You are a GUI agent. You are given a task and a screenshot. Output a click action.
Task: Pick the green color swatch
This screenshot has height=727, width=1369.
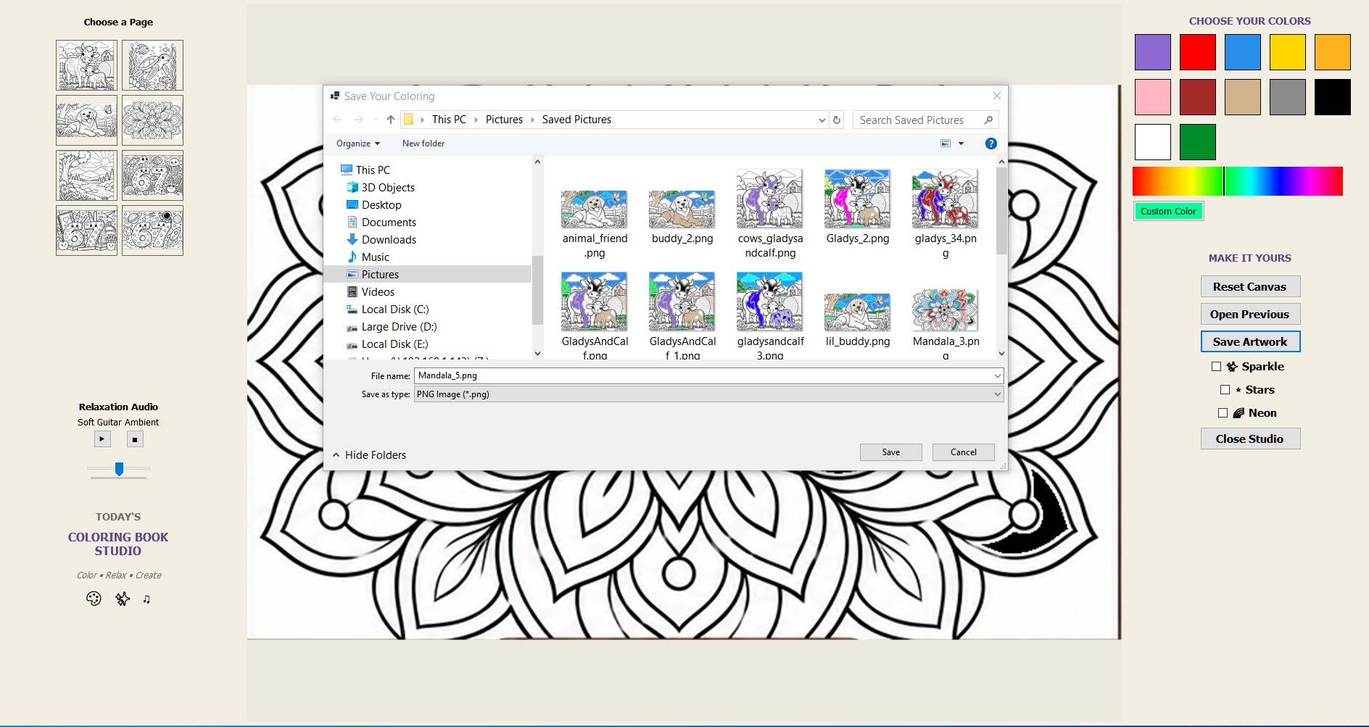[1198, 142]
